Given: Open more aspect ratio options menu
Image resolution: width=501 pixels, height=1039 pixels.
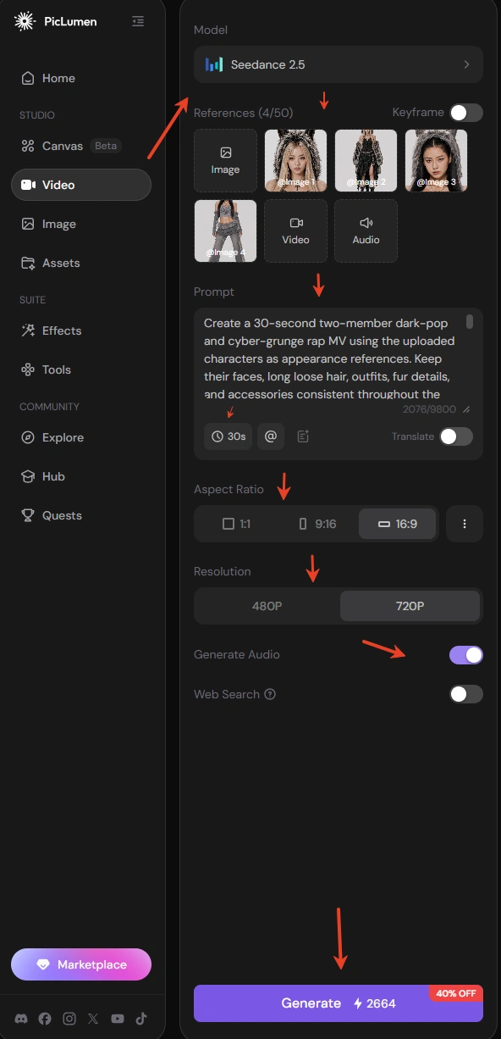Looking at the screenshot, I should tap(465, 524).
